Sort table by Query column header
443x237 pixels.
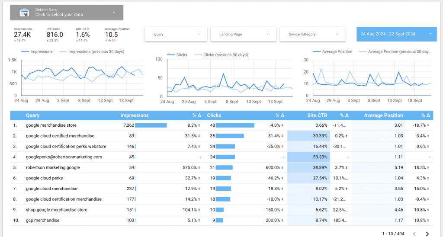33,115
